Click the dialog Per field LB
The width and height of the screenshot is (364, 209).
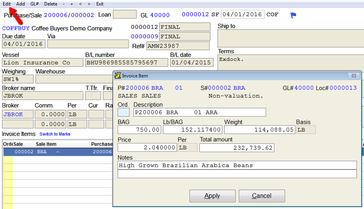point(188,147)
